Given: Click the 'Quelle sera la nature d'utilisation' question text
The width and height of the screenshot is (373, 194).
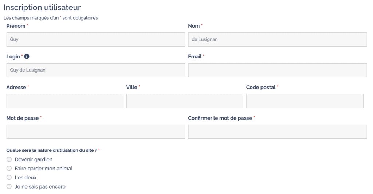Looking at the screenshot, I should click(51, 150).
